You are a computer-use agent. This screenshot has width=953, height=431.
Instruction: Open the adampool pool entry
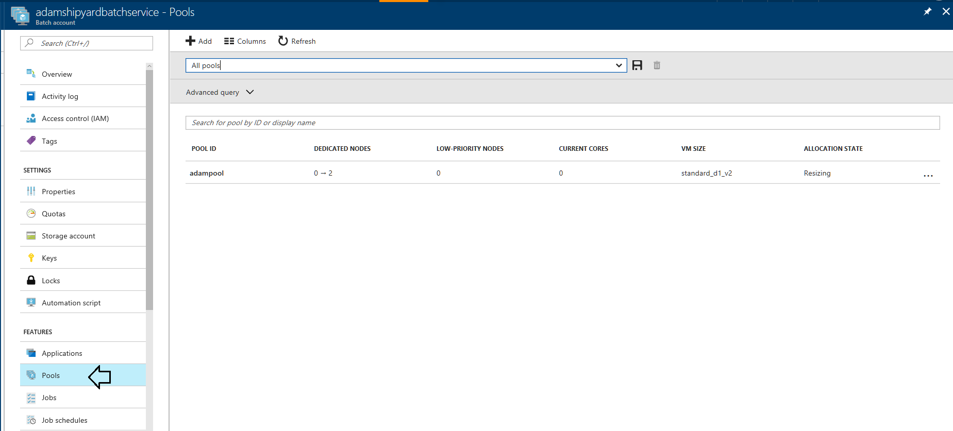pos(207,173)
